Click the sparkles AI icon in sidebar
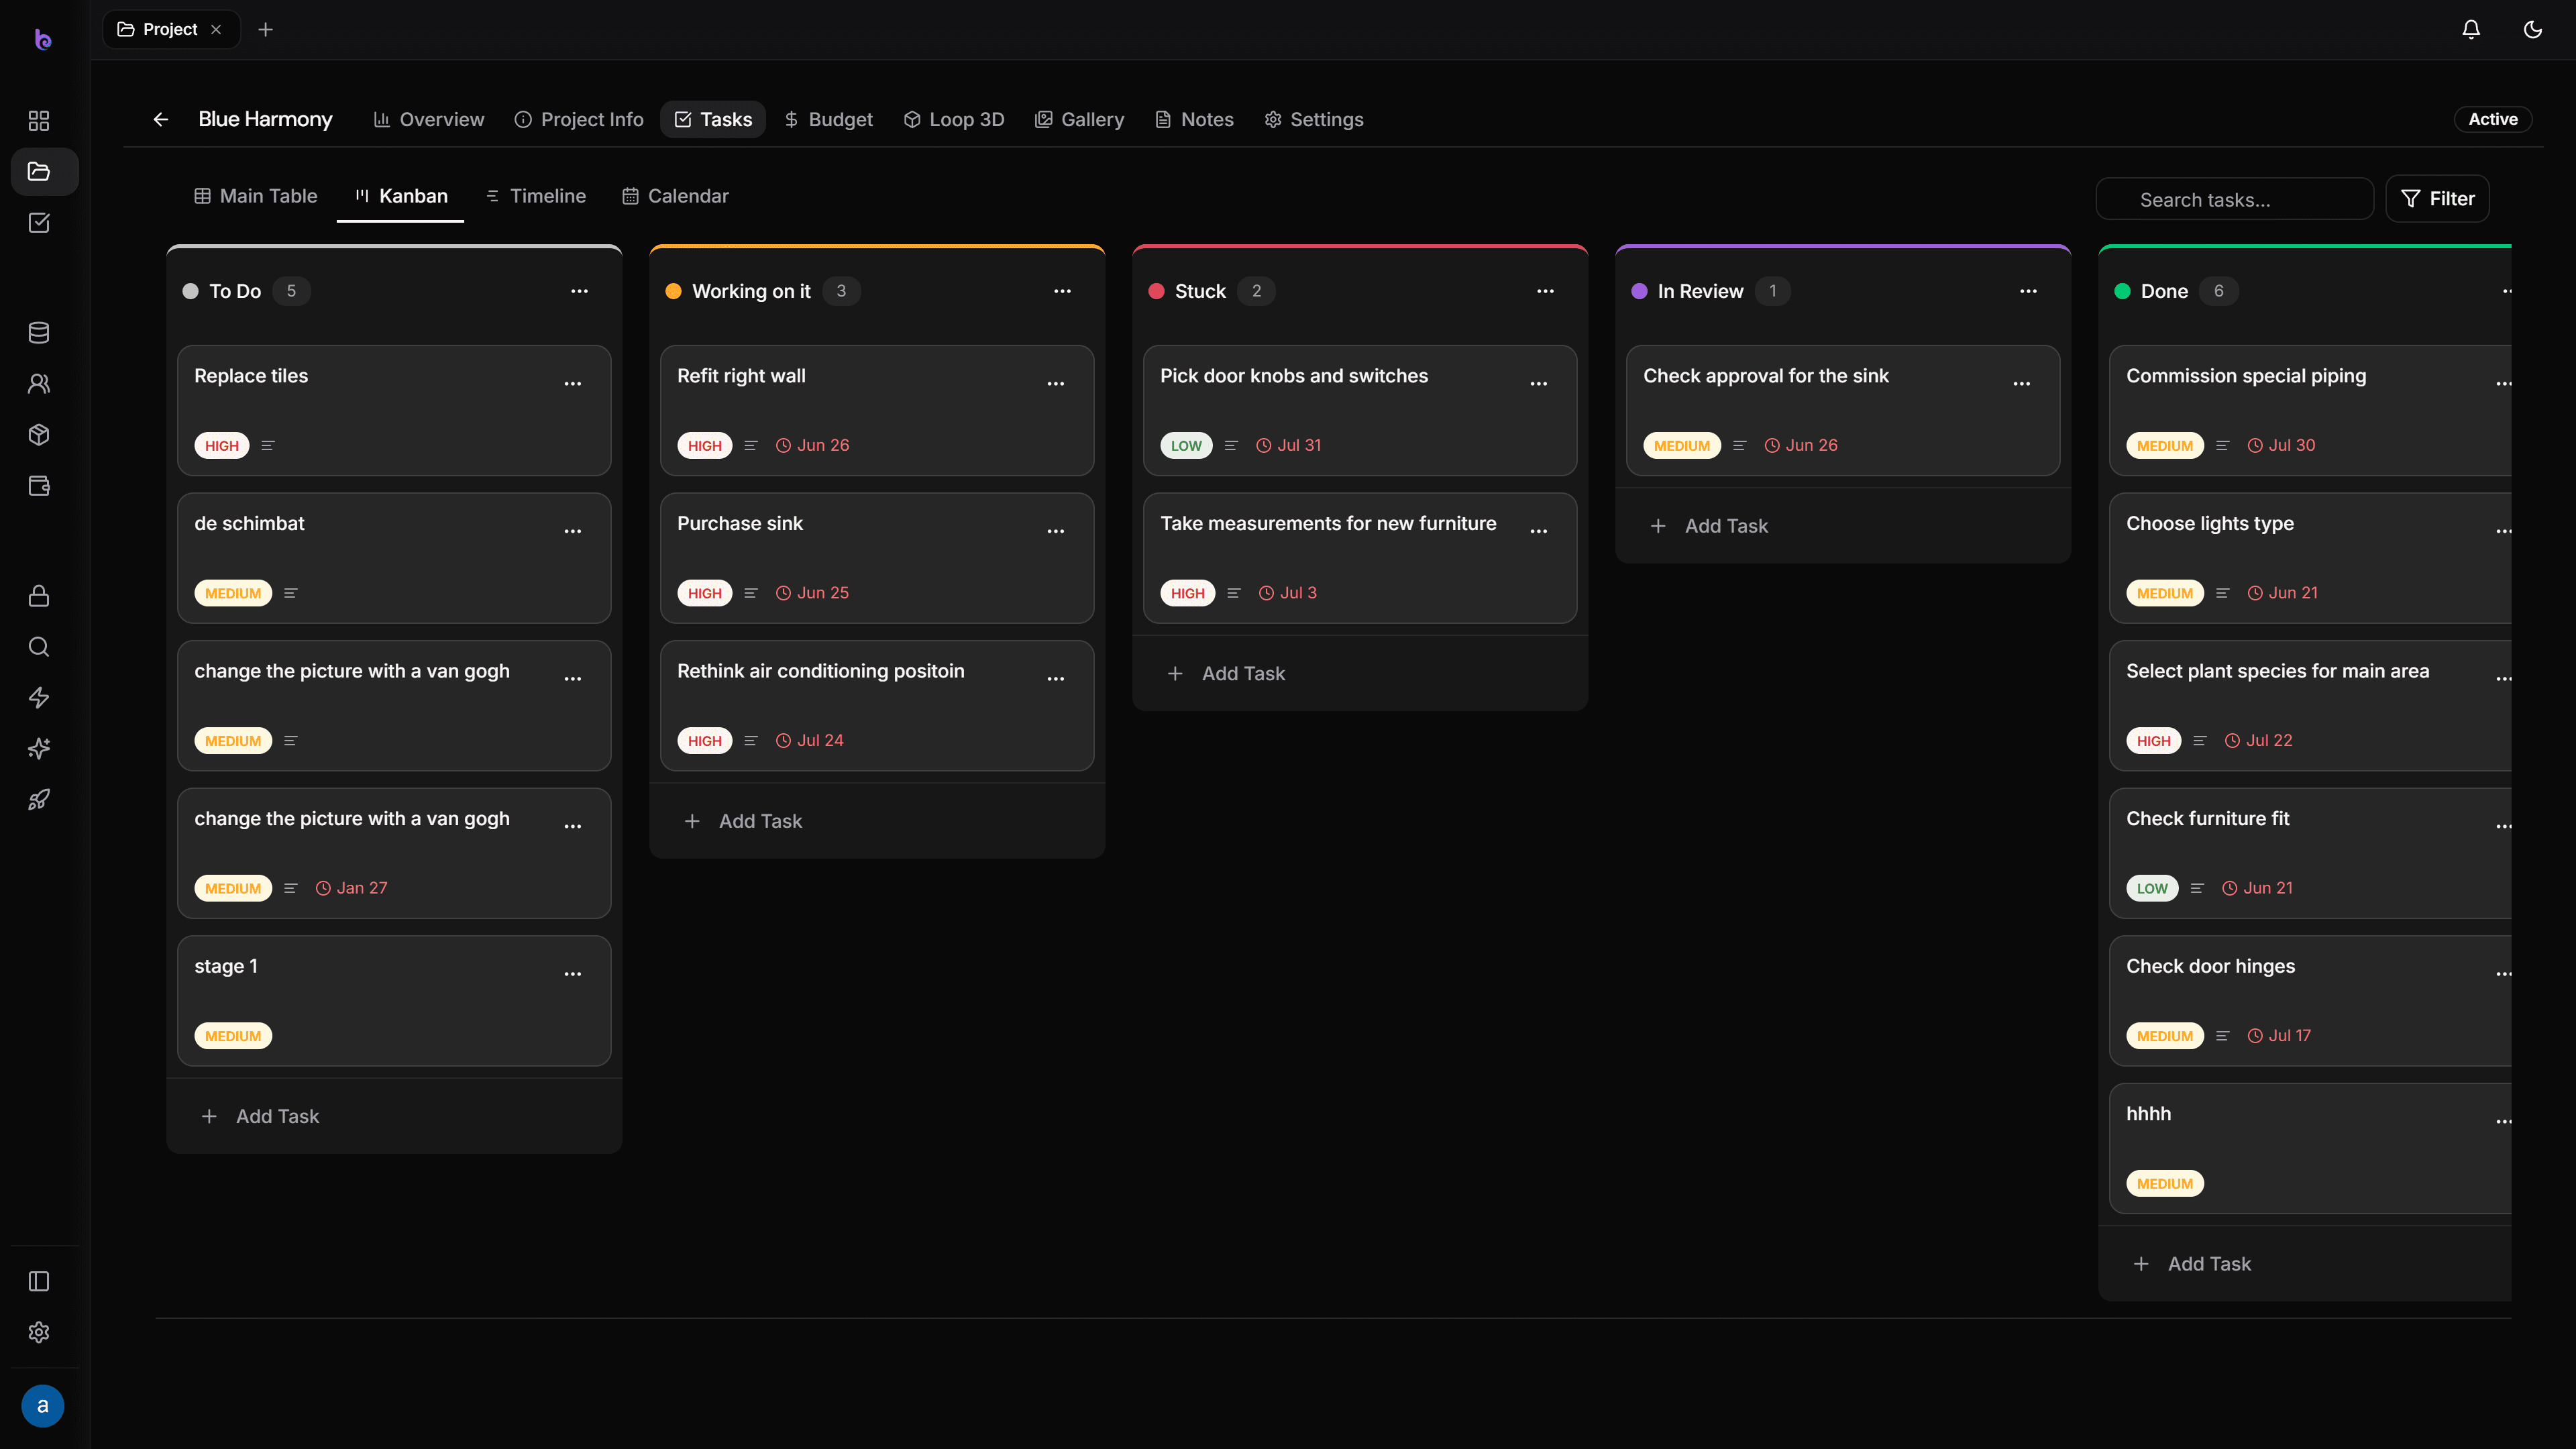2576x1449 pixels. click(x=39, y=749)
